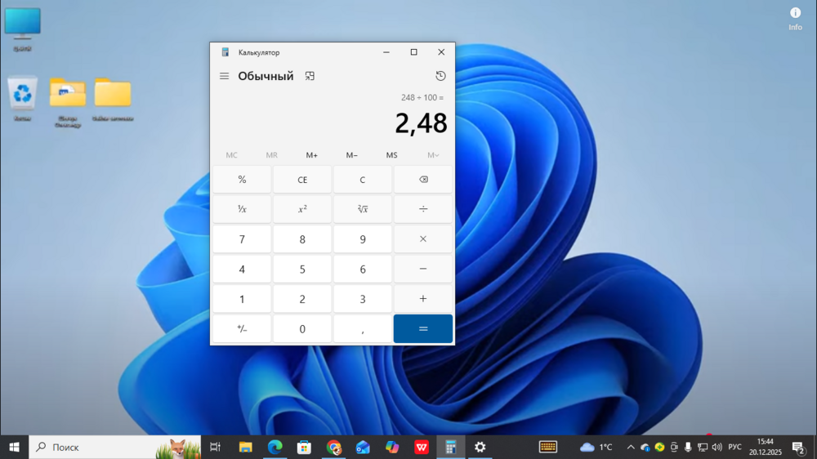Viewport: 817px width, 459px height.
Task: Click the M+ memory add button
Action: coord(312,155)
